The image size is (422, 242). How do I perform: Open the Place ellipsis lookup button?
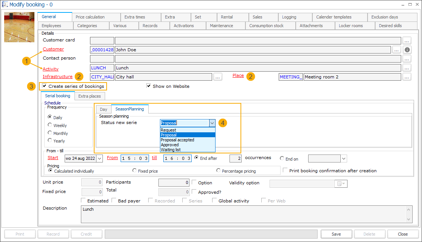click(x=407, y=77)
